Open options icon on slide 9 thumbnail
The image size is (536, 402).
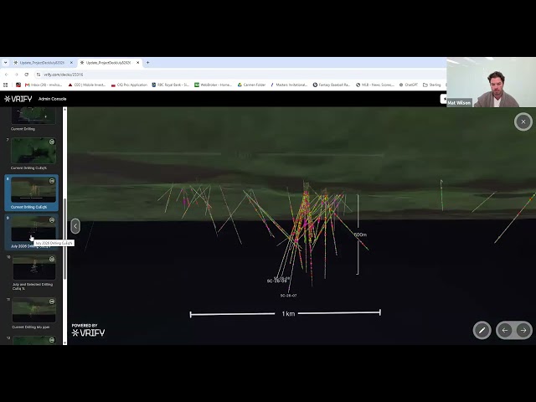[x=52, y=219]
